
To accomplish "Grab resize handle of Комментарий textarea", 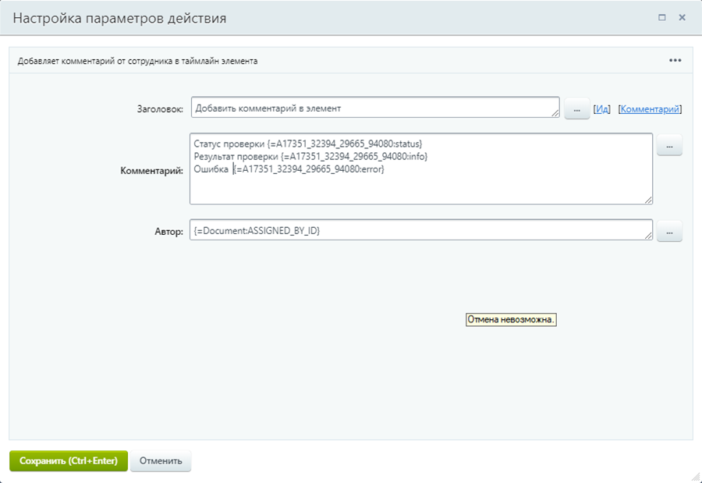I will coord(649,201).
